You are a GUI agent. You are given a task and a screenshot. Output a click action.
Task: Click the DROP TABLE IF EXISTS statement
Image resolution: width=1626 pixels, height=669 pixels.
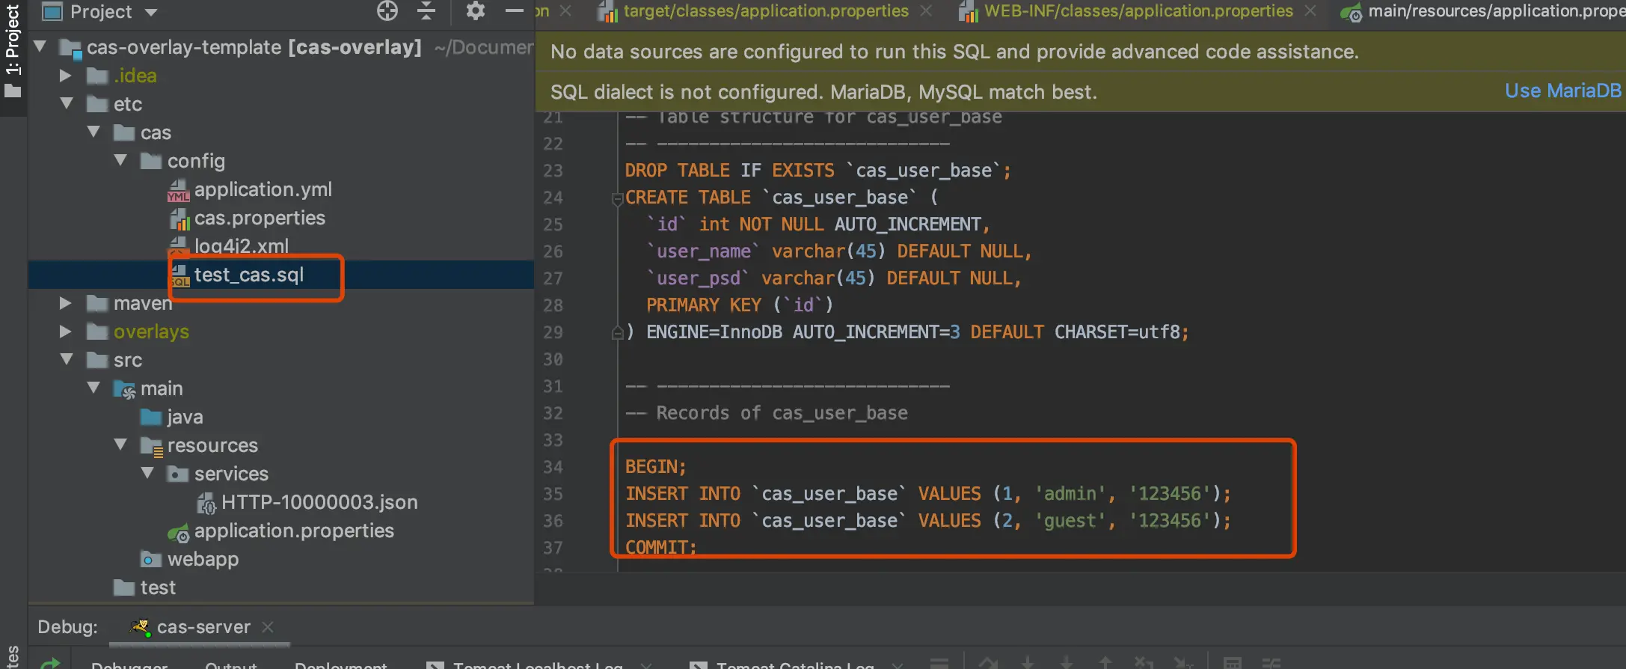(x=818, y=171)
